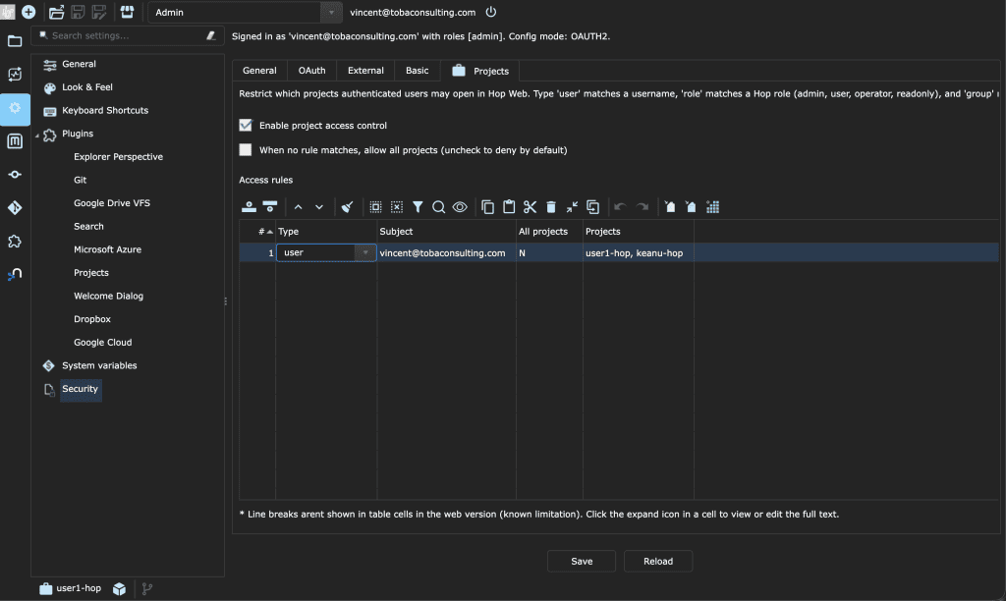Click the grid table icon at toolbar end

point(712,206)
